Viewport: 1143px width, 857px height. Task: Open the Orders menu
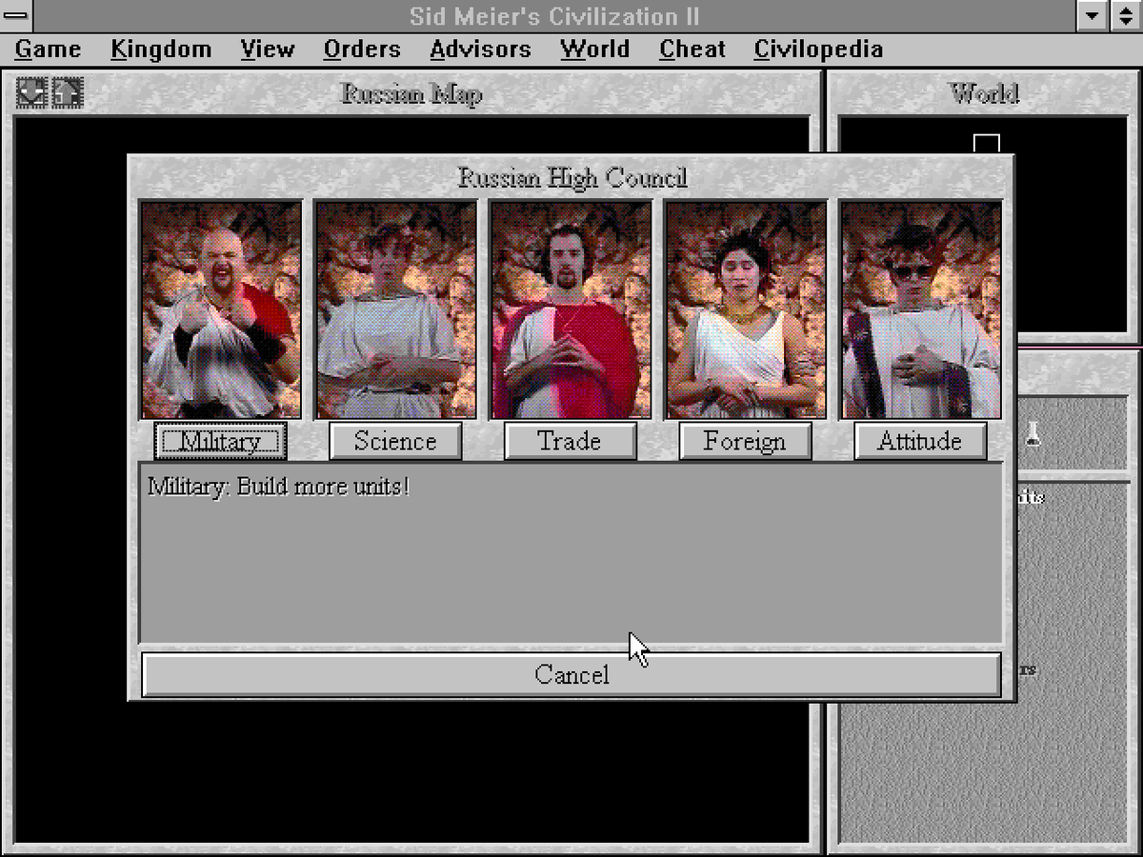tap(362, 50)
